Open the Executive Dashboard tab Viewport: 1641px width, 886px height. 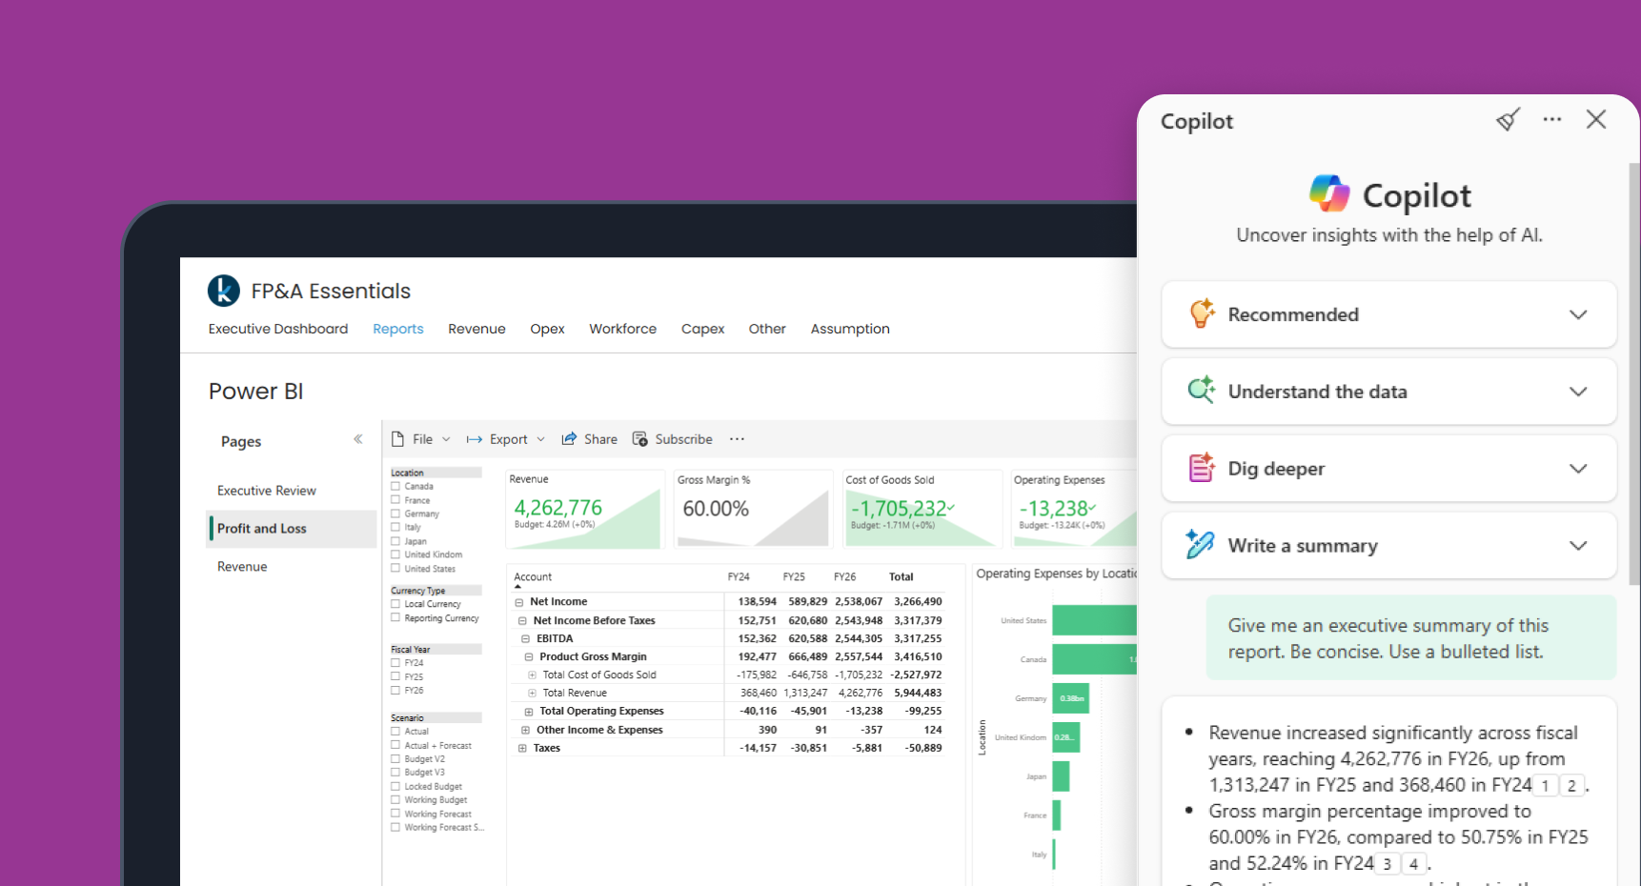(x=278, y=329)
